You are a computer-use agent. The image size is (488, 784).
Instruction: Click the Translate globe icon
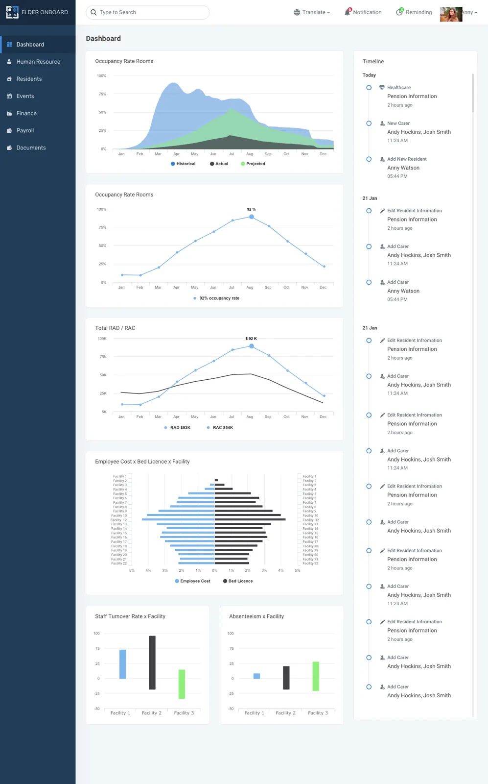click(297, 12)
